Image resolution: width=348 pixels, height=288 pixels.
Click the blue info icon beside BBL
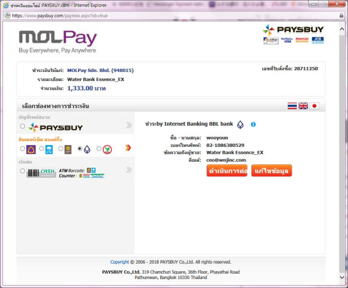253,124
